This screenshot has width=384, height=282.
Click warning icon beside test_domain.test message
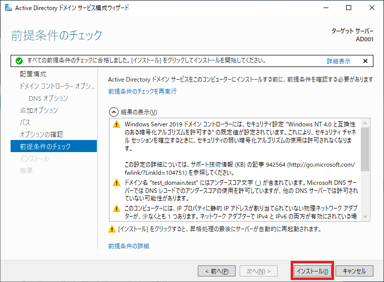(x=117, y=182)
